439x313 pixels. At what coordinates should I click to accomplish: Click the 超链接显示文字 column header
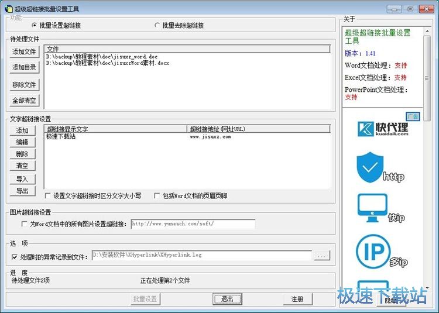pos(115,129)
